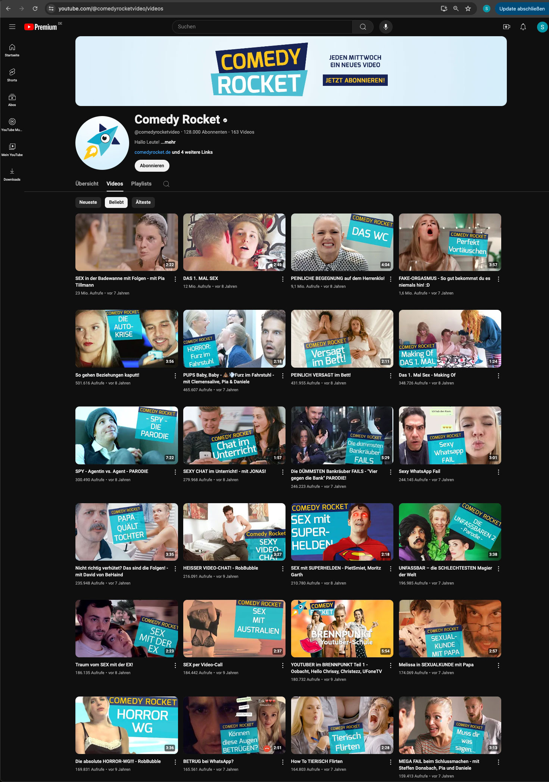Viewport: 549px width, 782px height.
Task: Click the search magnifier button
Action: (x=363, y=27)
